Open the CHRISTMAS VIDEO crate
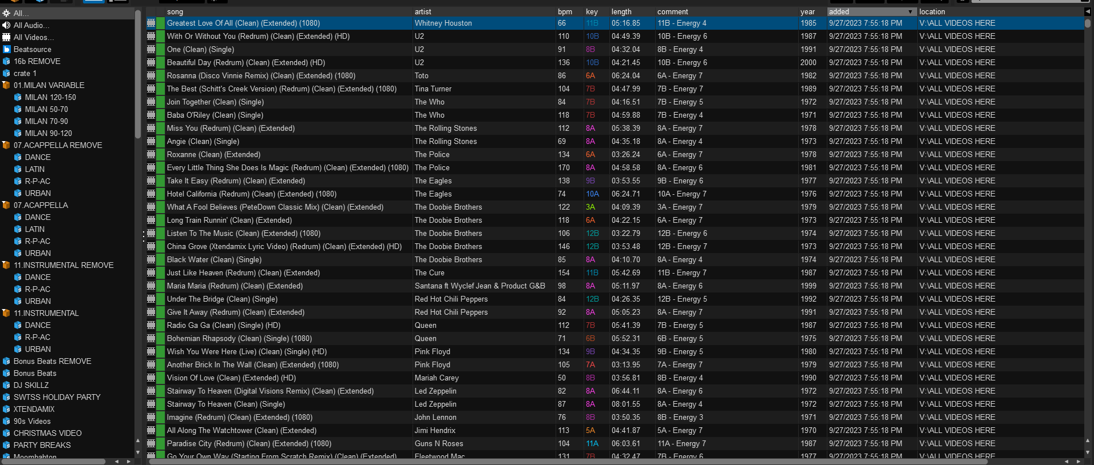Image resolution: width=1094 pixels, height=465 pixels. (47, 433)
